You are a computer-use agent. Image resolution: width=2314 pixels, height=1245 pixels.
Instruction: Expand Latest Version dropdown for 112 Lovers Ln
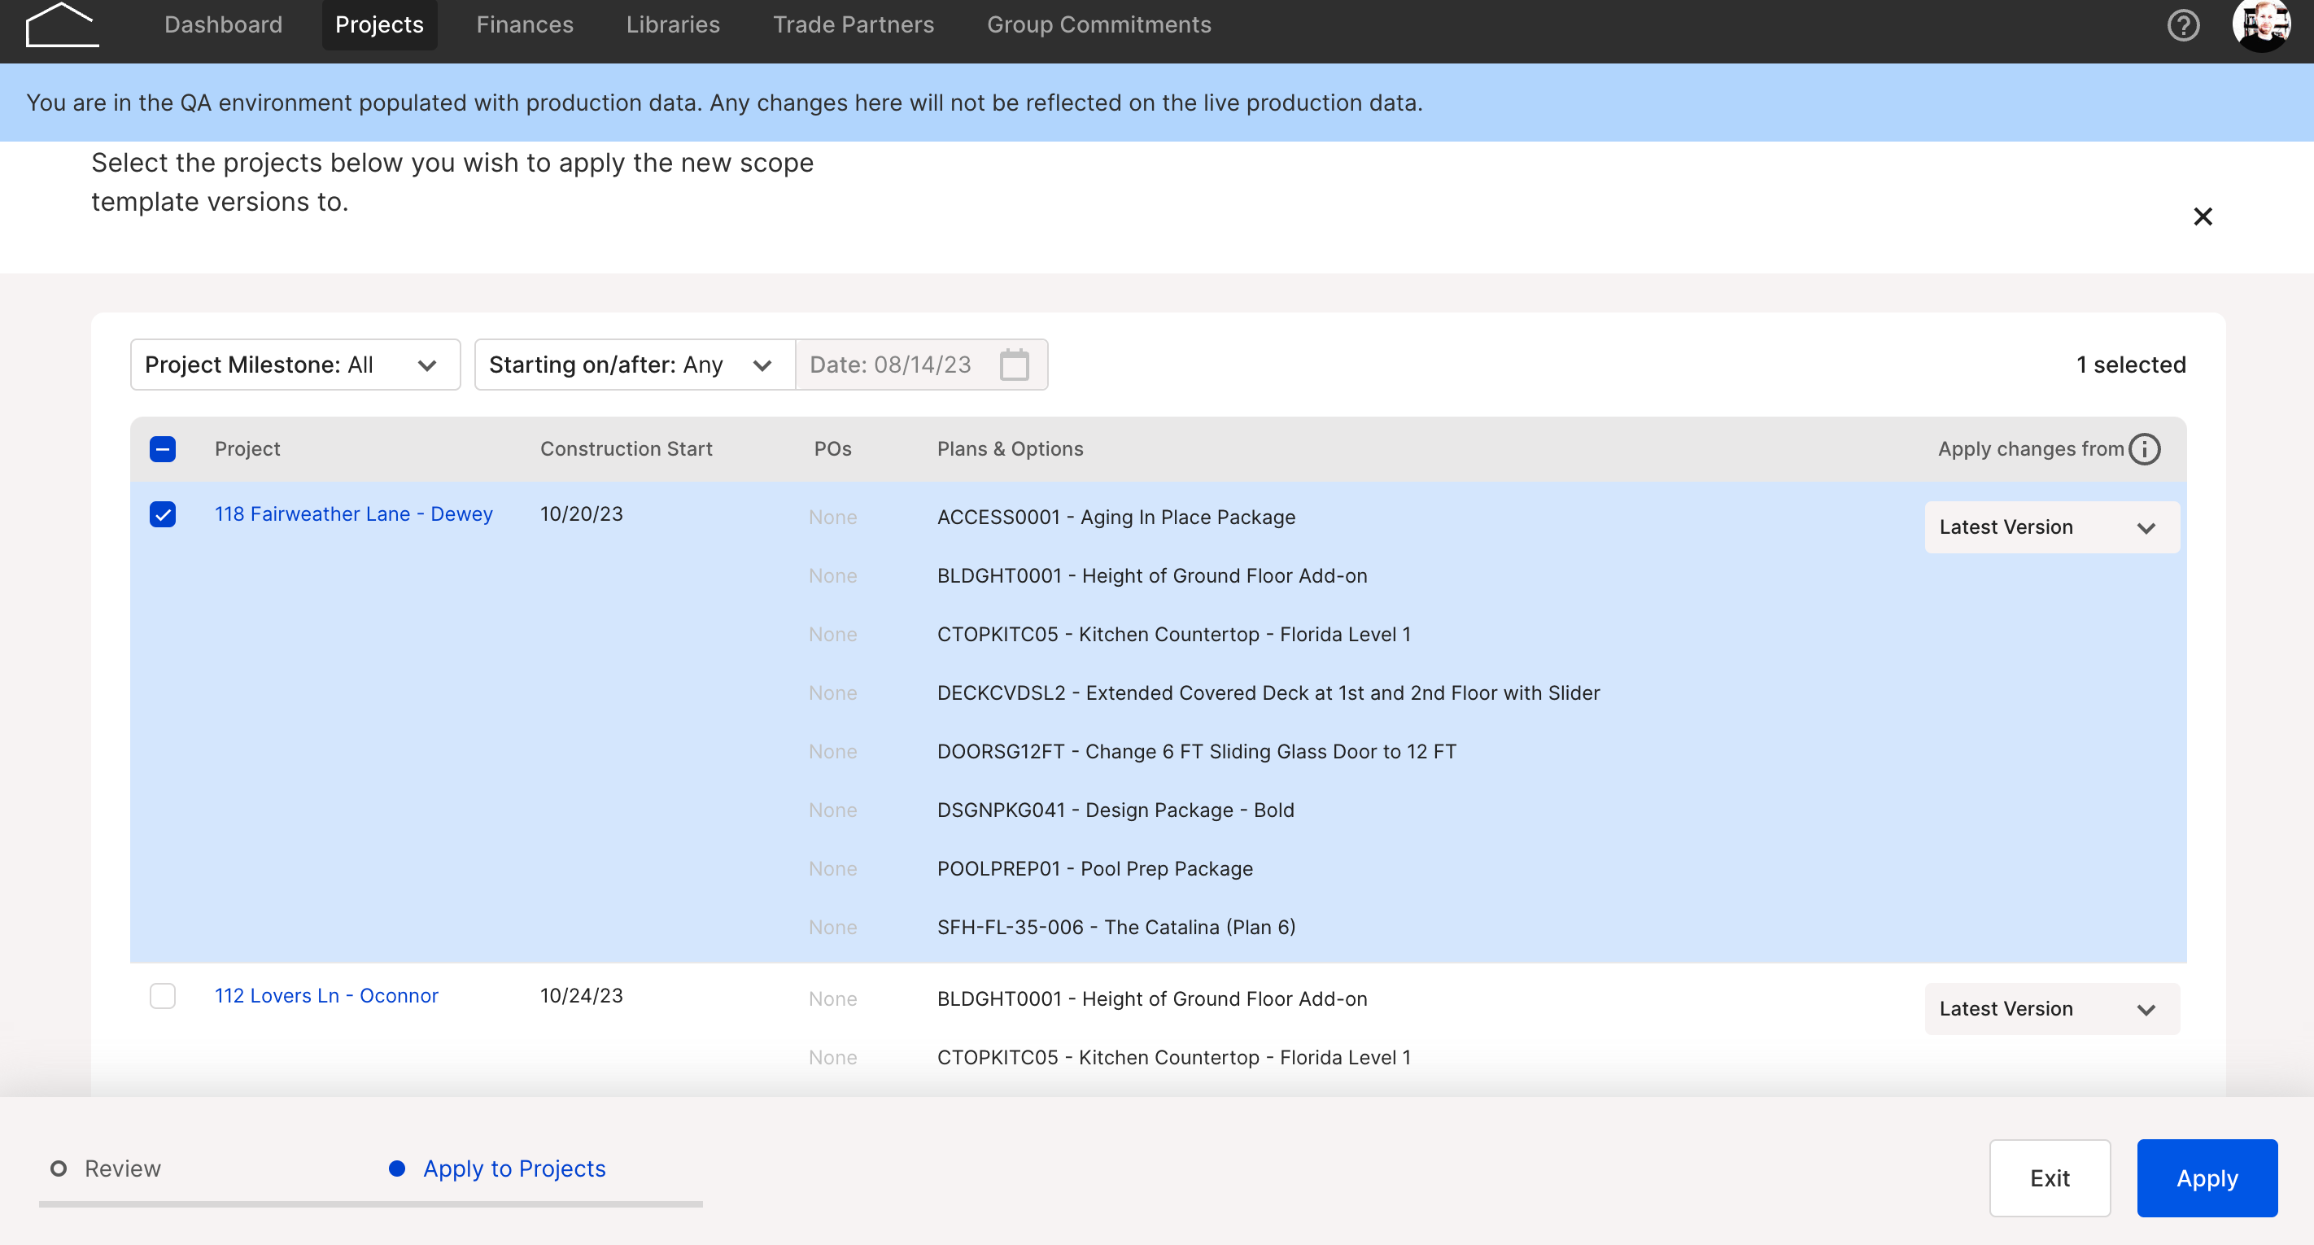[x=2051, y=1009]
